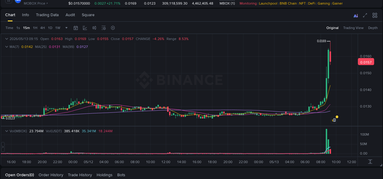This screenshot has height=179, width=383.
Task: Select the 1s interval
Action: click(x=18, y=28)
